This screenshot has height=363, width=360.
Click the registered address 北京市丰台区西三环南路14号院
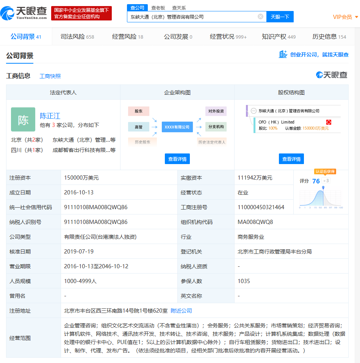pos(116,311)
